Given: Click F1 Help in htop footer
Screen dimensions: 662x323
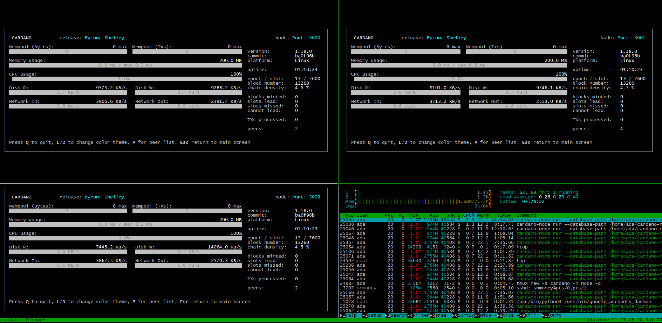Looking at the screenshot, I should 348,315.
